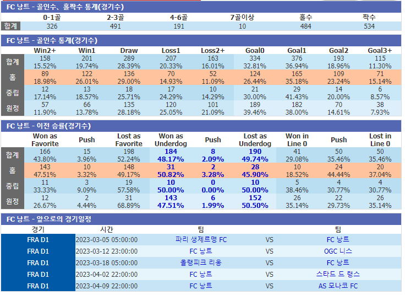Open OGC 니스 team link
This screenshot has width=405, height=295.
pyautogui.click(x=338, y=251)
